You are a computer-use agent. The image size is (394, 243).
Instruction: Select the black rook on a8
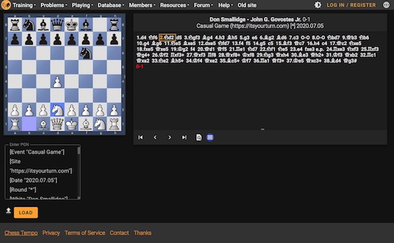point(15,25)
